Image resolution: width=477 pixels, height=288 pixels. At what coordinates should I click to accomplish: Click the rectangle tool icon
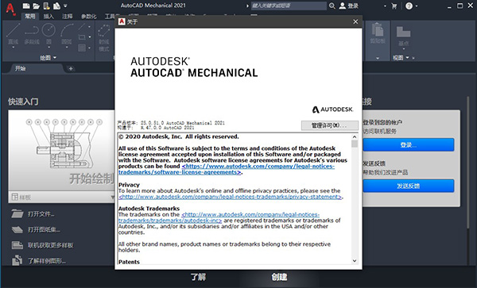coord(82,37)
